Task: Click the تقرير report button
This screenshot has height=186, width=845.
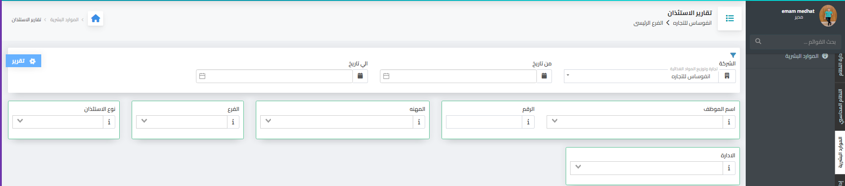Action: click(23, 61)
